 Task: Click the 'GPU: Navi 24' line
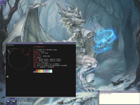[50, 66]
